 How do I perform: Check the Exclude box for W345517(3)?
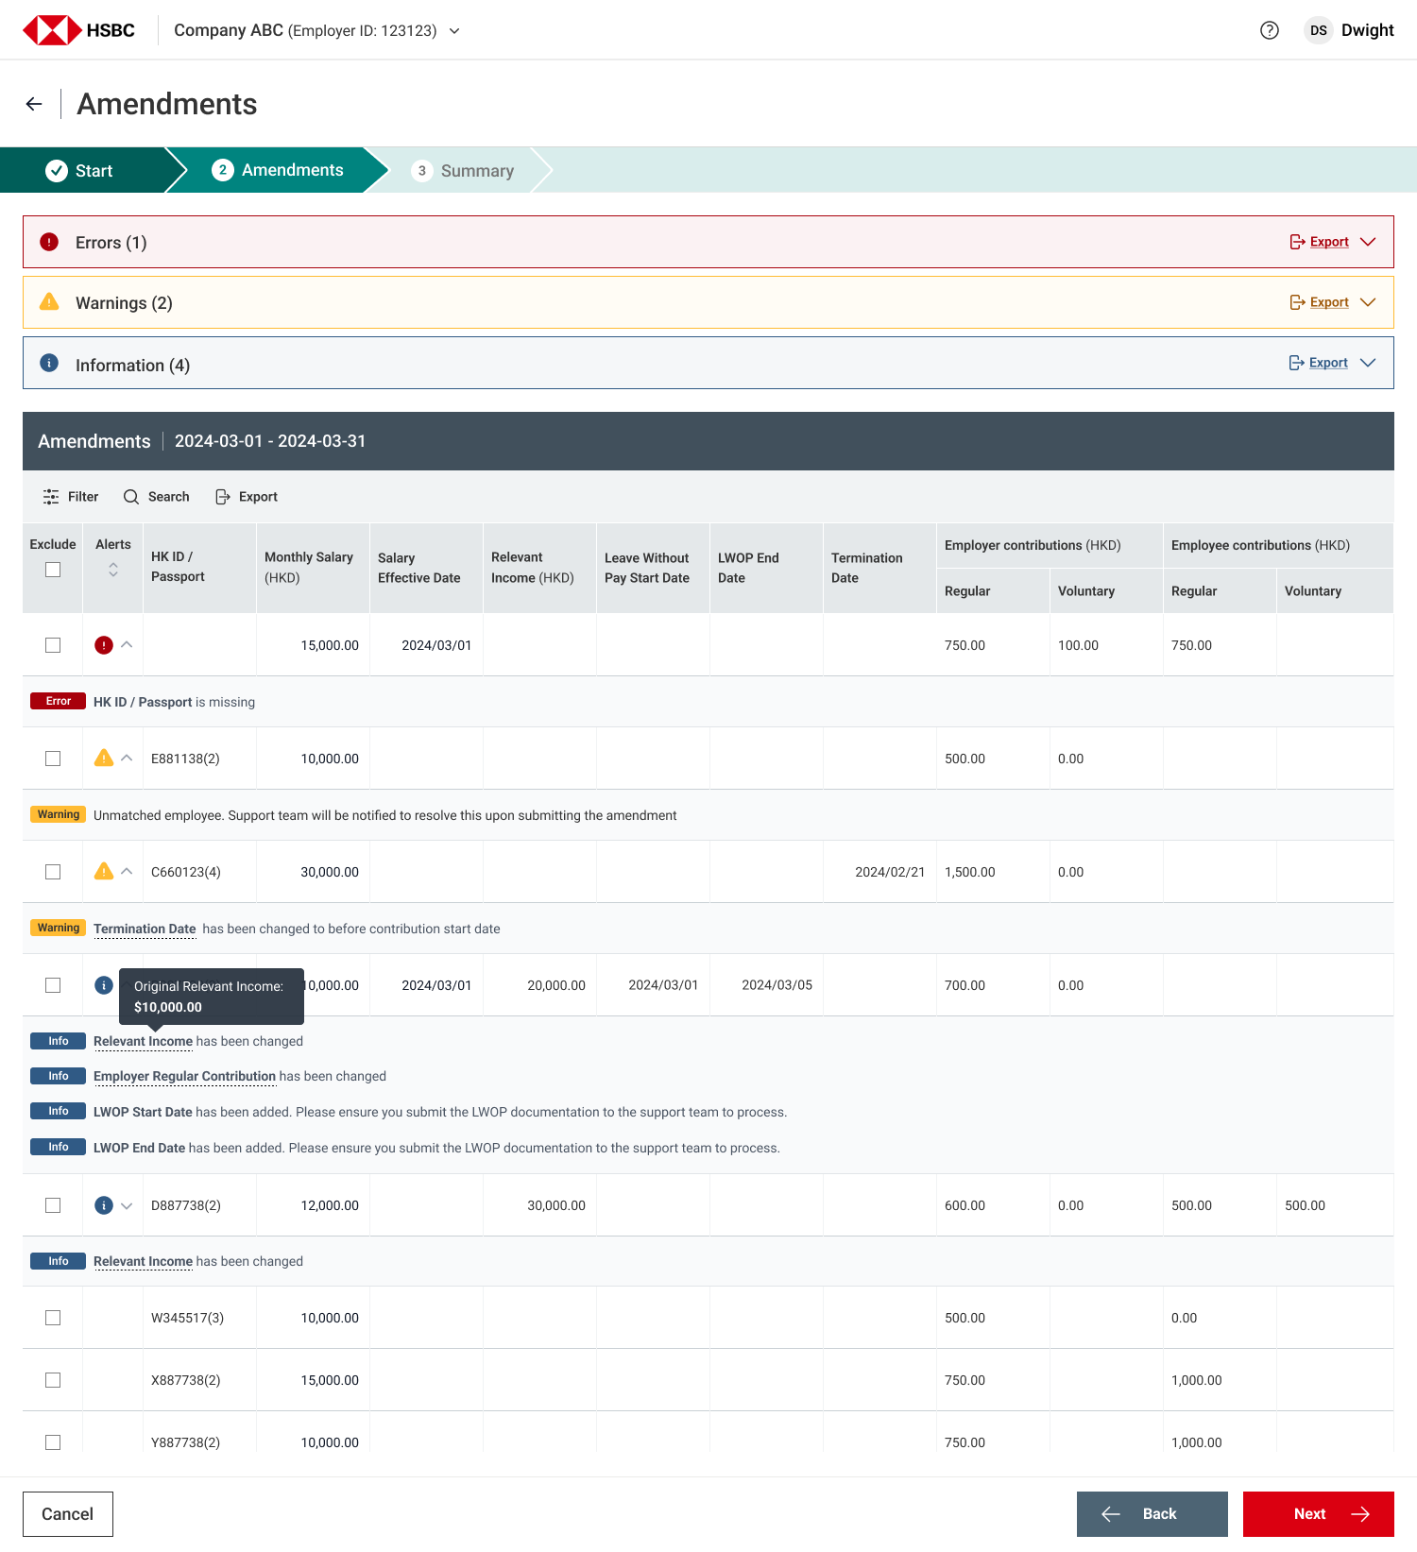pos(53,1318)
